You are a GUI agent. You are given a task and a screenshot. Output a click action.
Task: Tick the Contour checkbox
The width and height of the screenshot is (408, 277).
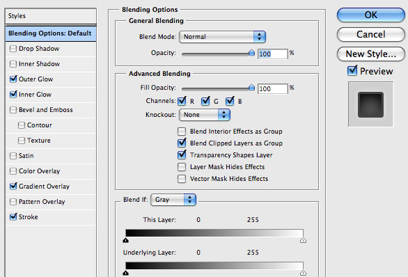[22, 125]
